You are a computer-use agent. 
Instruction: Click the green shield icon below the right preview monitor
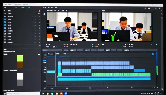coord(151,44)
